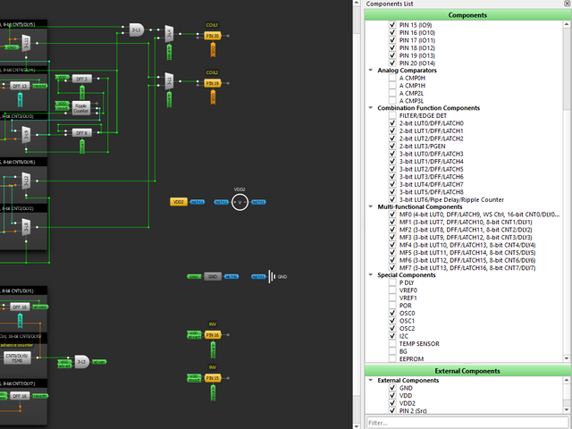This screenshot has height=429, width=572.
Task: Collapse the Special Components tree section
Action: 371,275
